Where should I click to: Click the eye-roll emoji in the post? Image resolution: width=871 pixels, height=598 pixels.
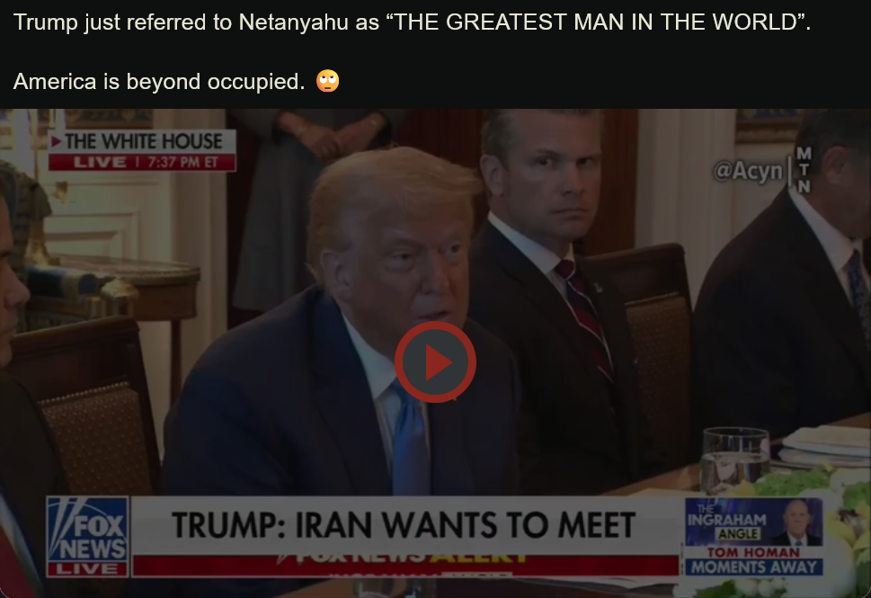click(328, 81)
